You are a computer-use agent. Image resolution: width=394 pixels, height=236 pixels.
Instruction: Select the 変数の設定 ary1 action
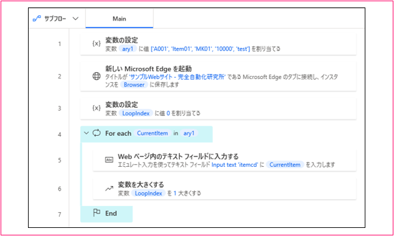click(218, 44)
